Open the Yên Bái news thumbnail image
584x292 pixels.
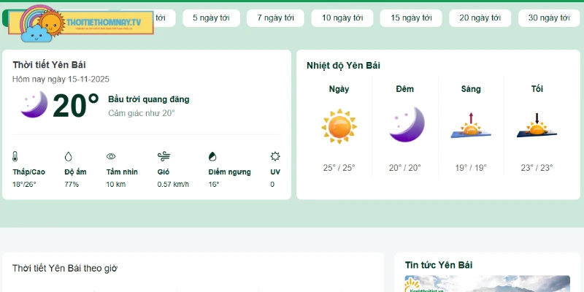coord(487,284)
